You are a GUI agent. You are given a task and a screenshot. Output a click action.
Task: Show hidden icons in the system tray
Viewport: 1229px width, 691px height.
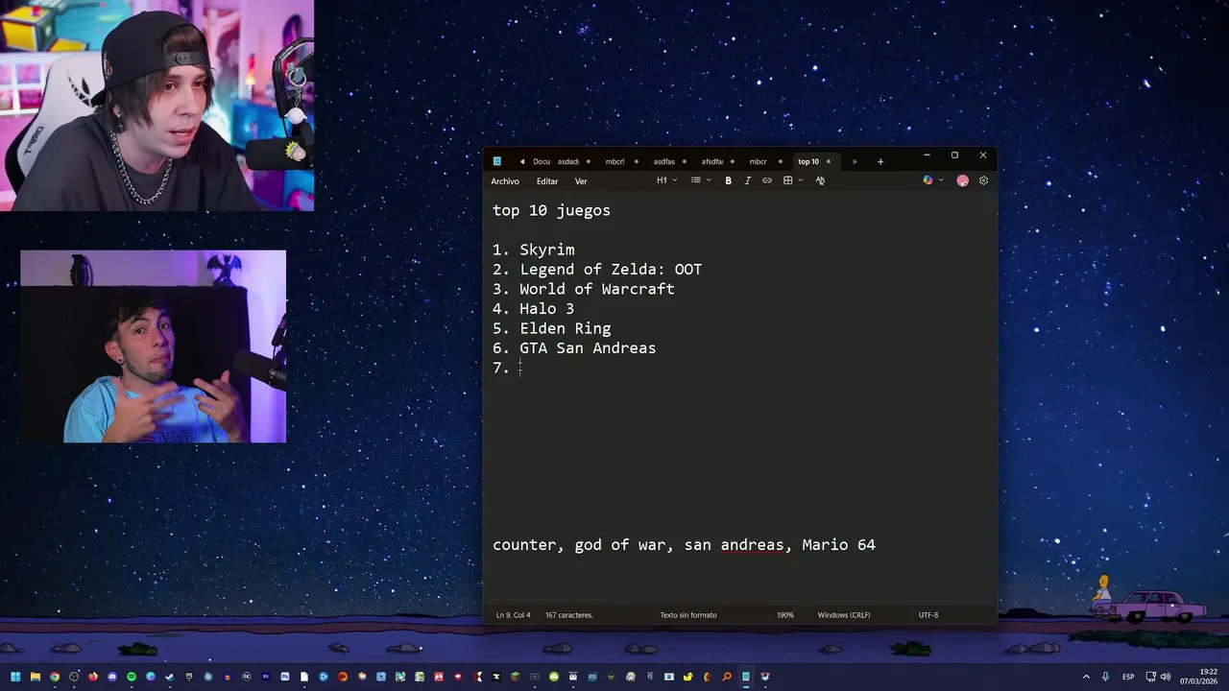tap(1086, 677)
